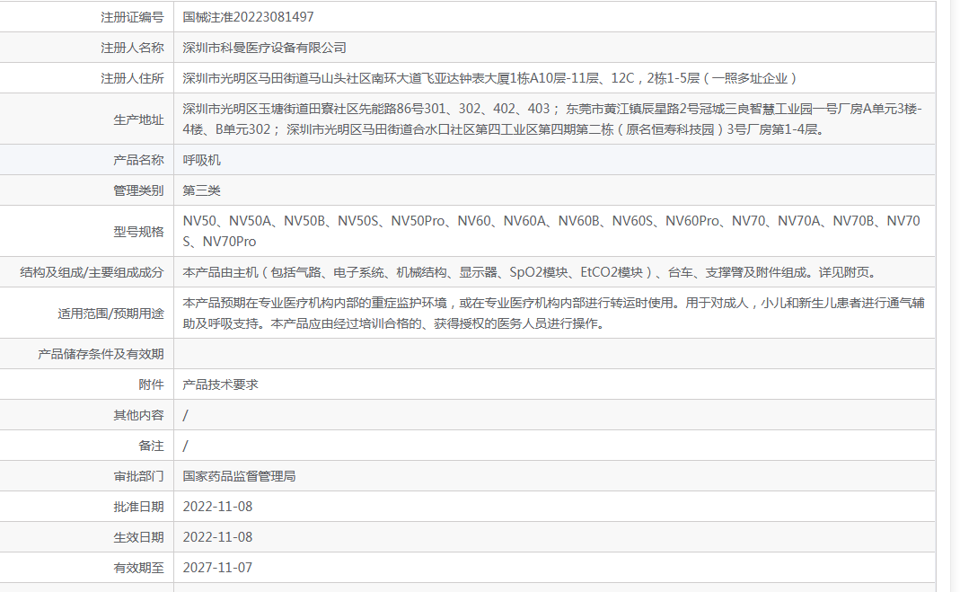The width and height of the screenshot is (960, 592).
Task: Click the 生产地址 label
Action: pyautogui.click(x=138, y=119)
